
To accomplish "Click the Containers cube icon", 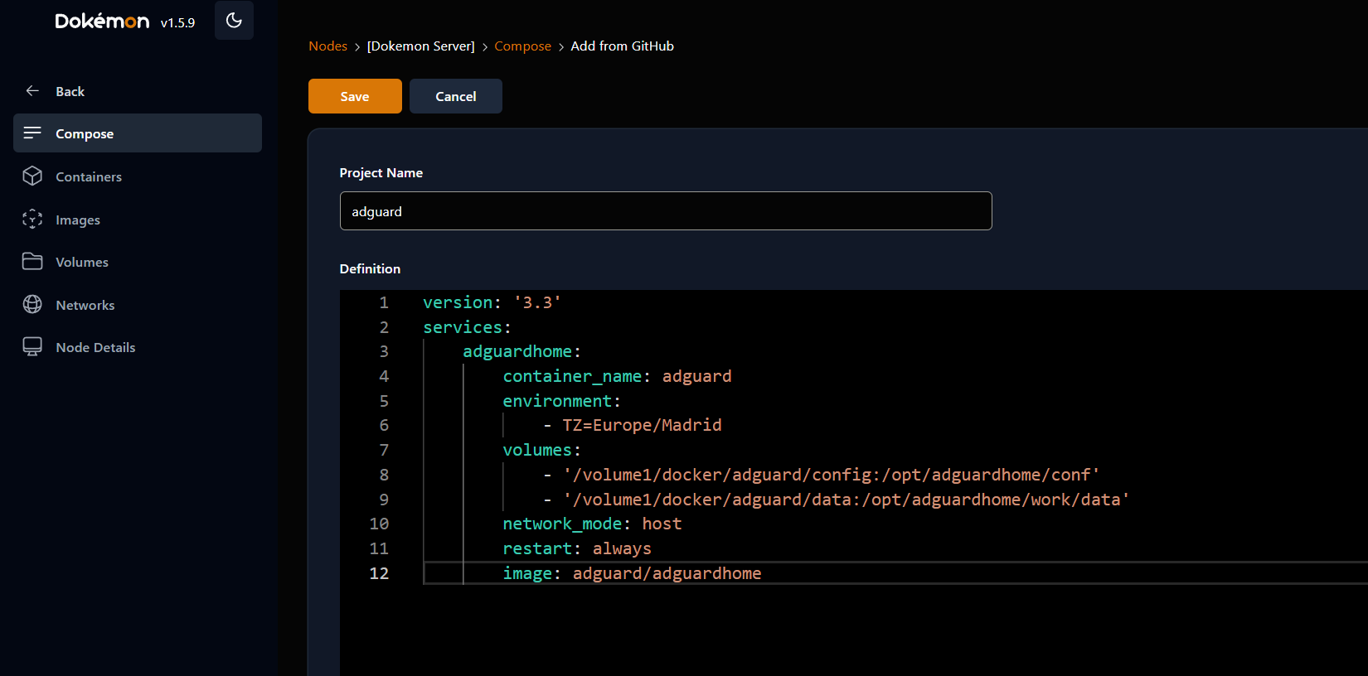I will [x=32, y=176].
